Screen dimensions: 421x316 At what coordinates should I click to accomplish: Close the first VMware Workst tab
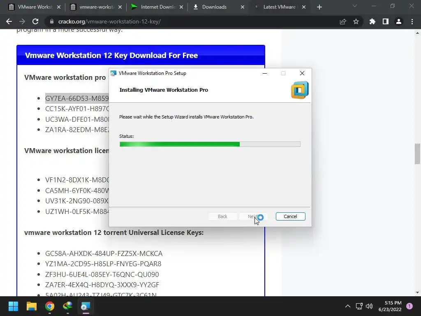click(x=59, y=7)
